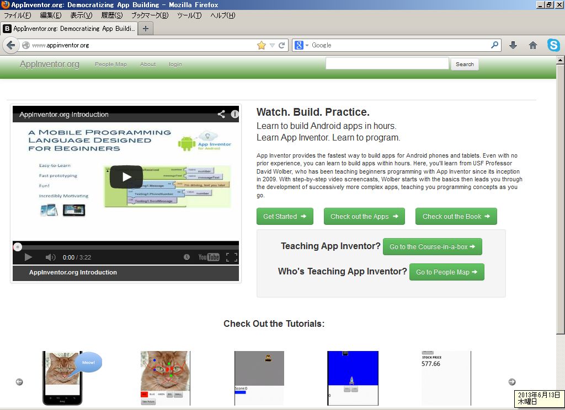Open the Firefox home page icon
Image resolution: width=565 pixels, height=410 pixels.
tap(533, 45)
